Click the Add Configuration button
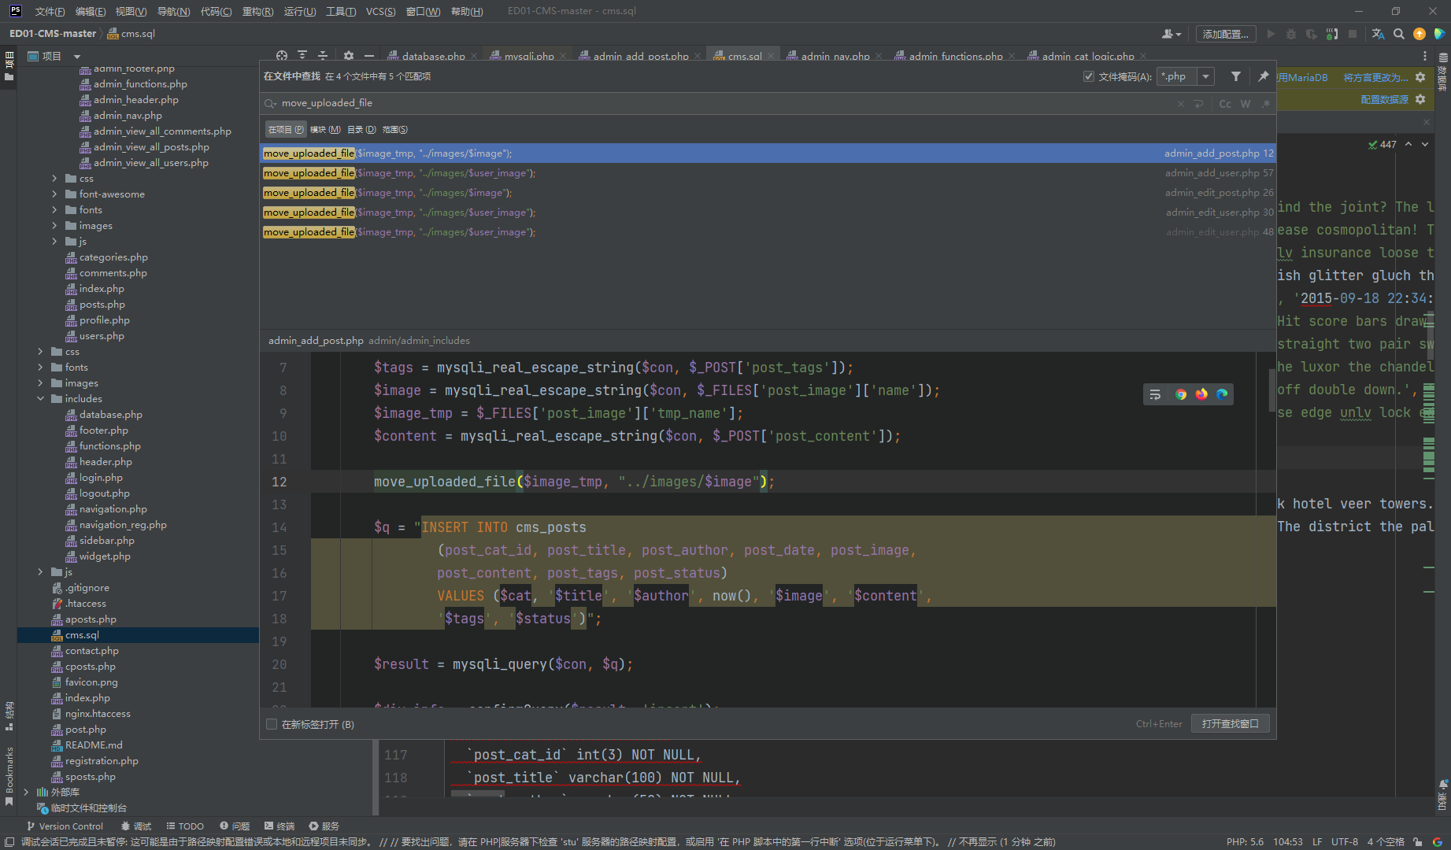This screenshot has height=850, width=1451. click(1226, 34)
